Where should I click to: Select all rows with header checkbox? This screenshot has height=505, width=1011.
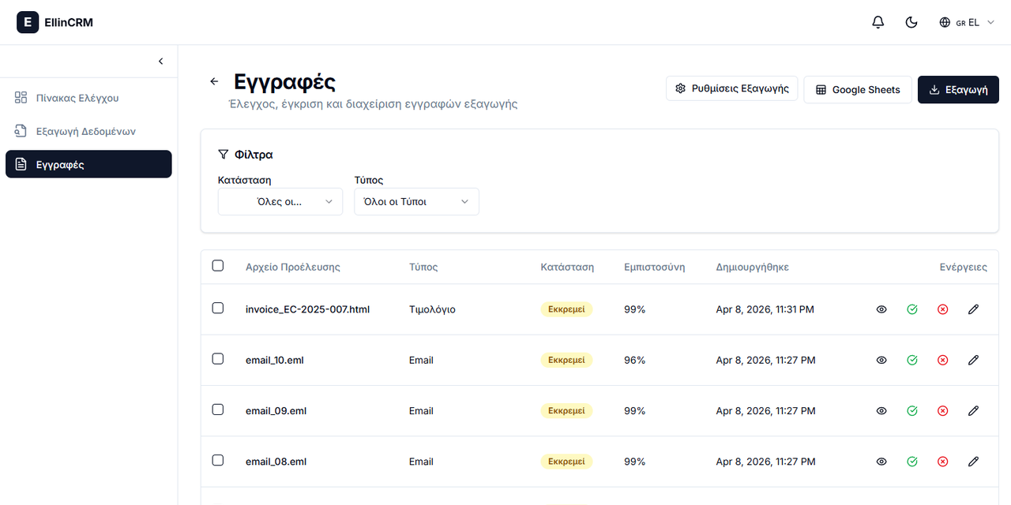tap(218, 266)
